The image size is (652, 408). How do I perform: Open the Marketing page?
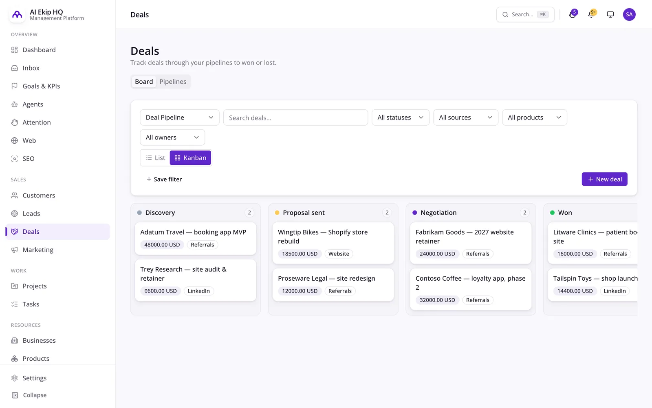pos(58,250)
